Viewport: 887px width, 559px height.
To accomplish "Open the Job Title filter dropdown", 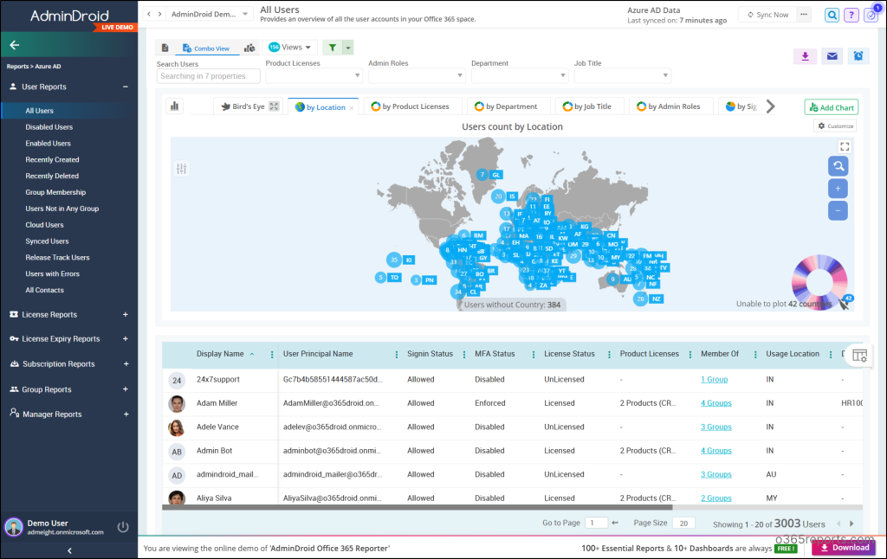I will (623, 75).
